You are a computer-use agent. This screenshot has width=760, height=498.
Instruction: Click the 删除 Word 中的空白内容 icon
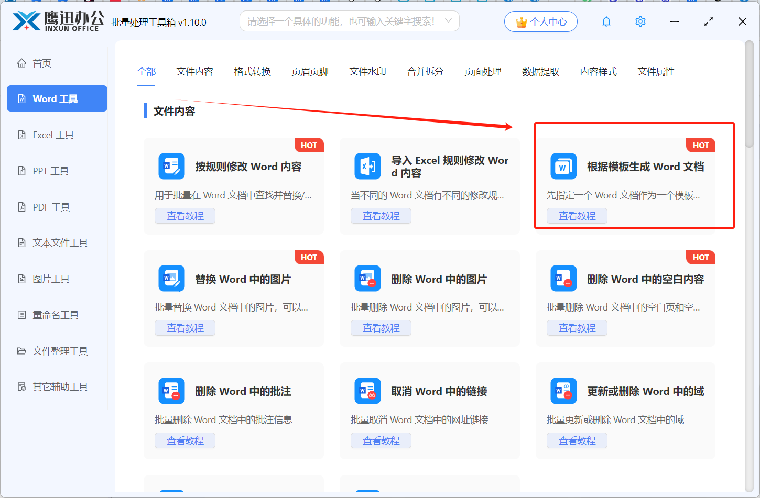coord(563,279)
